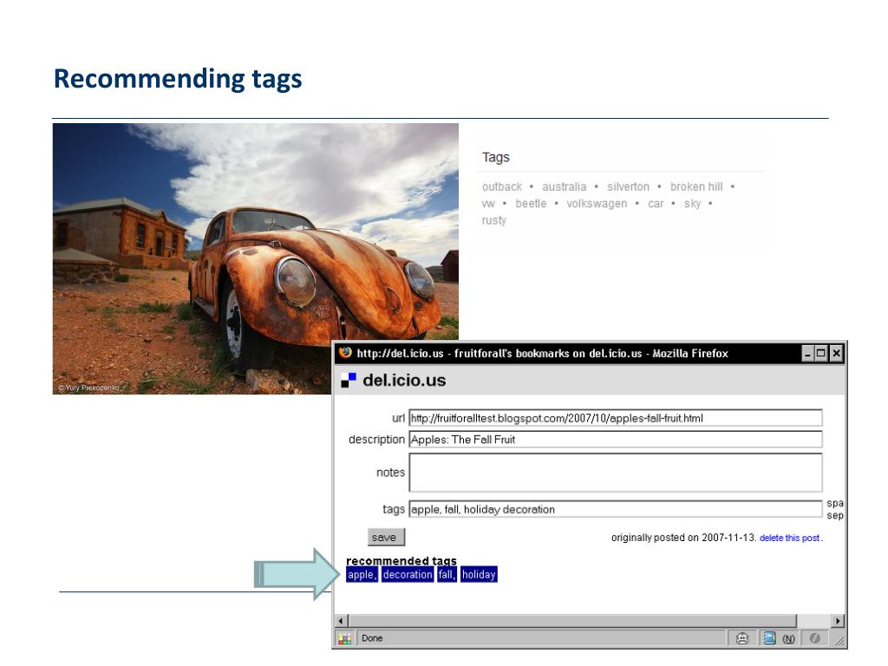888x666 pixels.
Task: Select the recommended tag 'decoration'
Action: [x=408, y=574]
